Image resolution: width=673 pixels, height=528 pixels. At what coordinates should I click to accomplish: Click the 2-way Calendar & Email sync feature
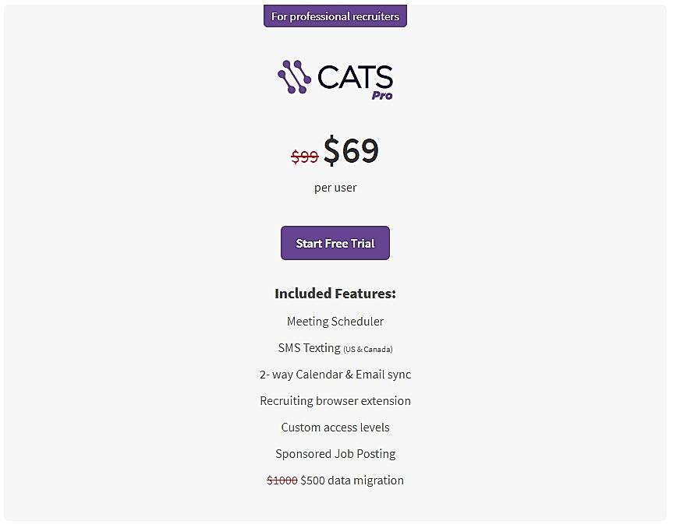point(335,374)
